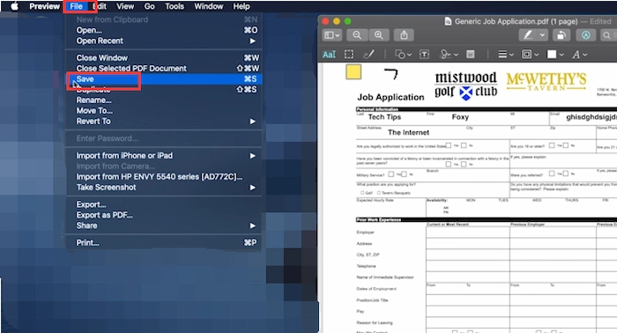Open the Sign signature dropdown
The width and height of the screenshot is (617, 333).
[x=449, y=55]
